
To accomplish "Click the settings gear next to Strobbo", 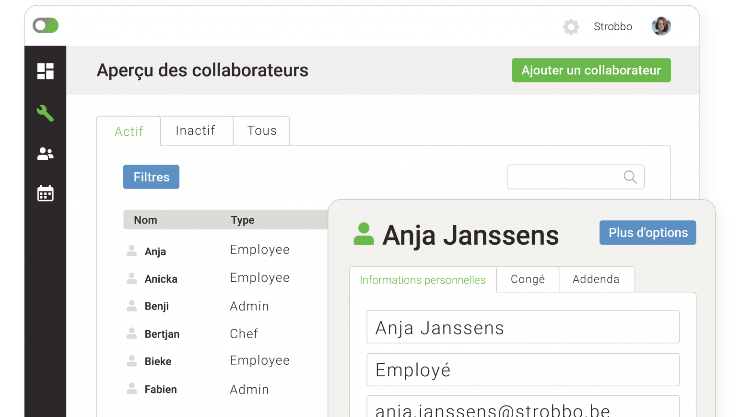I will point(571,27).
